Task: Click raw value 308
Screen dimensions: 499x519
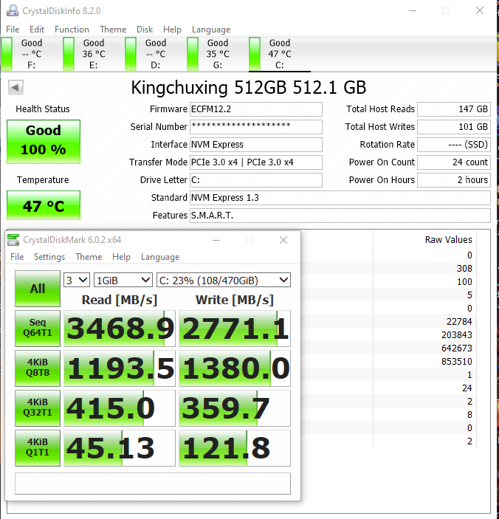Action: click(x=464, y=269)
